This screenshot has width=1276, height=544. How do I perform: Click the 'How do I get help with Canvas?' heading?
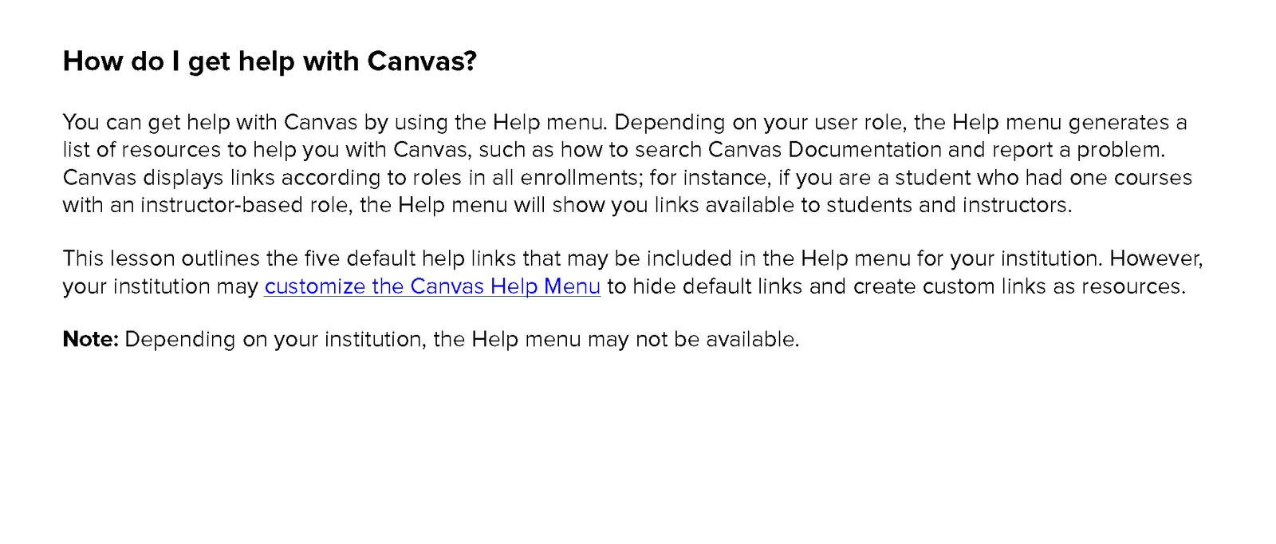(270, 61)
